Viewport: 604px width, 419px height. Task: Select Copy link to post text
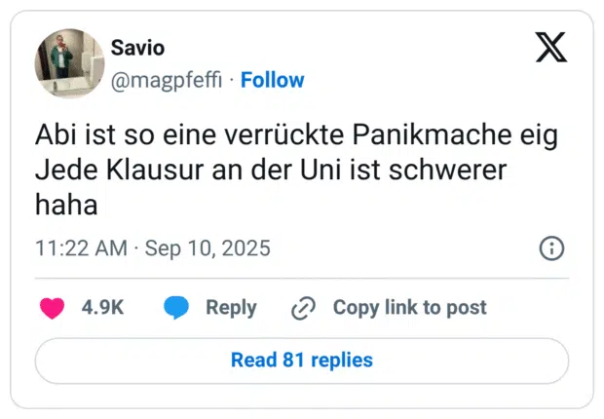point(409,308)
